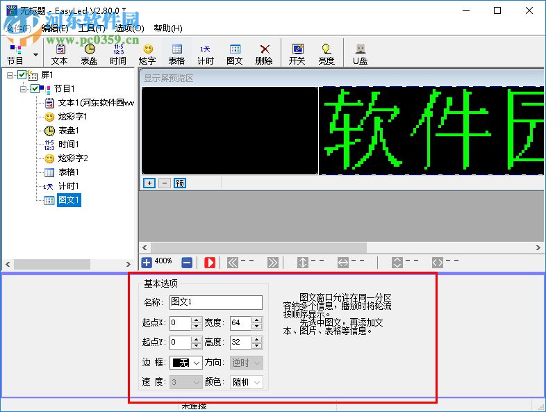The image size is (546, 412).
Task: Select 炫彩字1 in the tree
Action: (72, 116)
